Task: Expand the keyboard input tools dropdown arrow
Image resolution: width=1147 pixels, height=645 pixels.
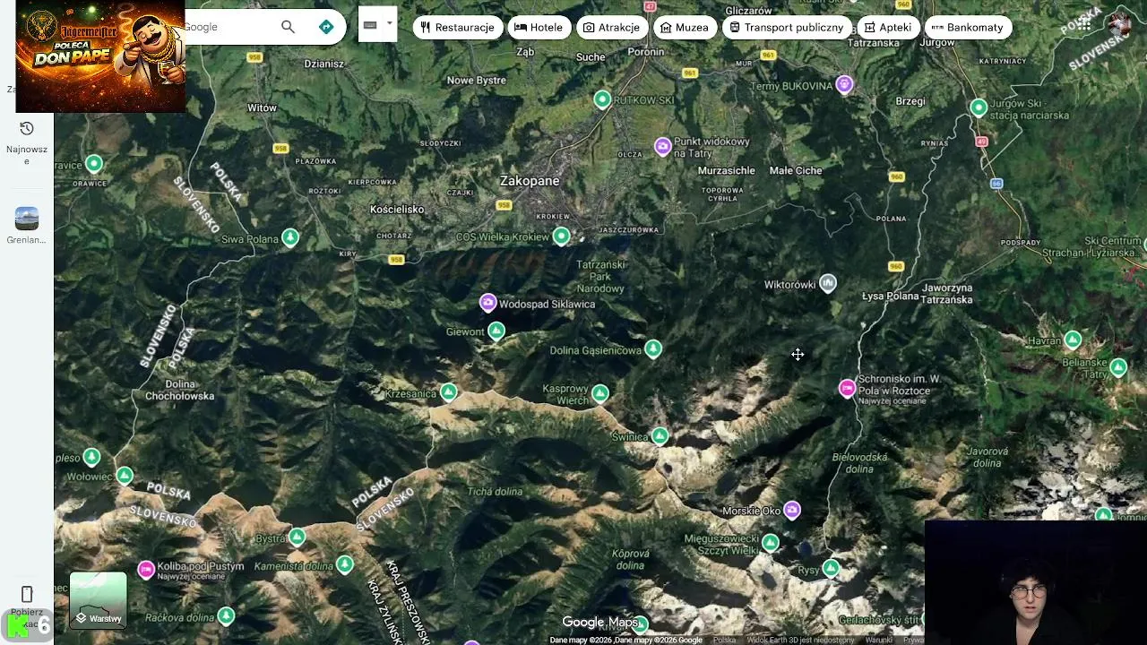Action: coord(389,24)
